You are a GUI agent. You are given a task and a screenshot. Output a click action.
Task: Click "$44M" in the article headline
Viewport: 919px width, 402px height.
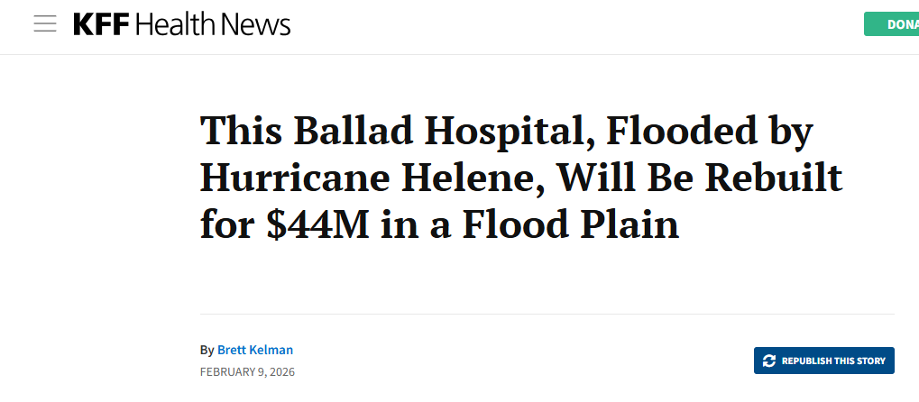pos(318,223)
